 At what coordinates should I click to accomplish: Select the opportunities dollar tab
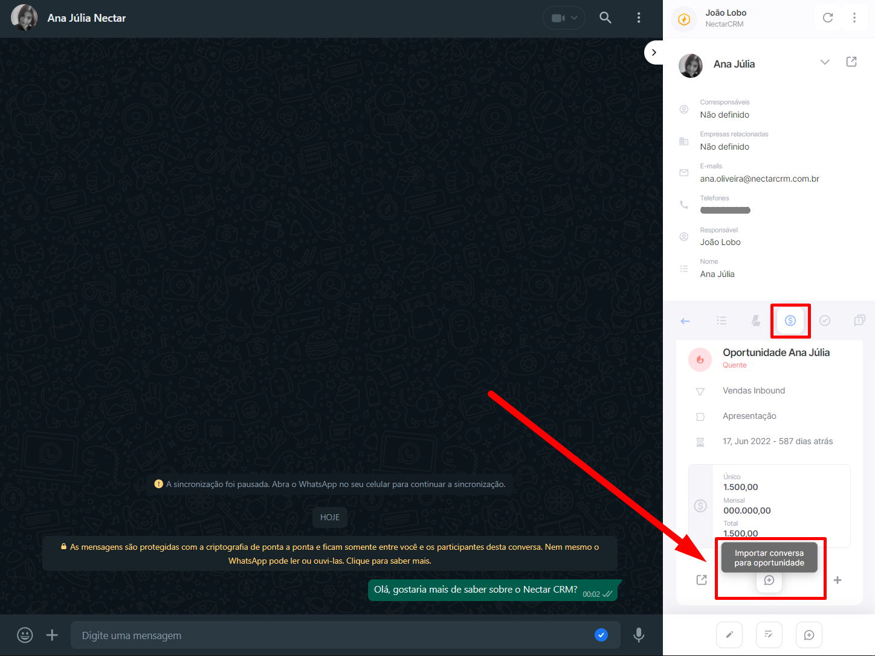point(790,320)
